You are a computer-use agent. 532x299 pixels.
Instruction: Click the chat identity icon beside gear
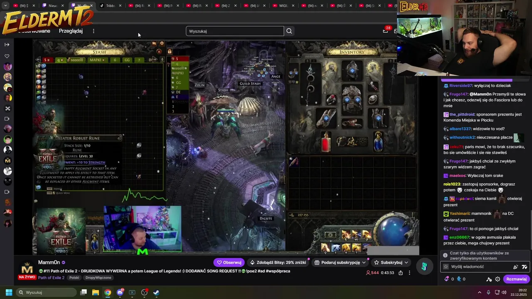(489, 279)
